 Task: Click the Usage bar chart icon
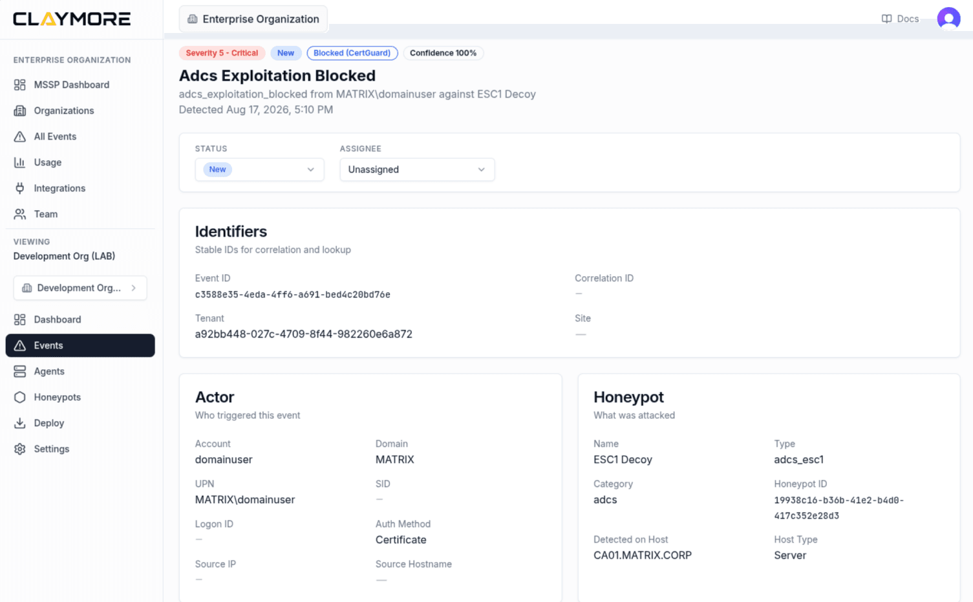coord(20,162)
